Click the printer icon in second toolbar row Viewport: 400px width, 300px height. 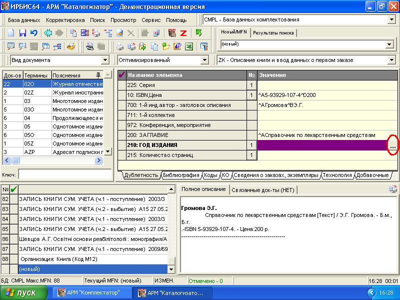tap(120, 46)
